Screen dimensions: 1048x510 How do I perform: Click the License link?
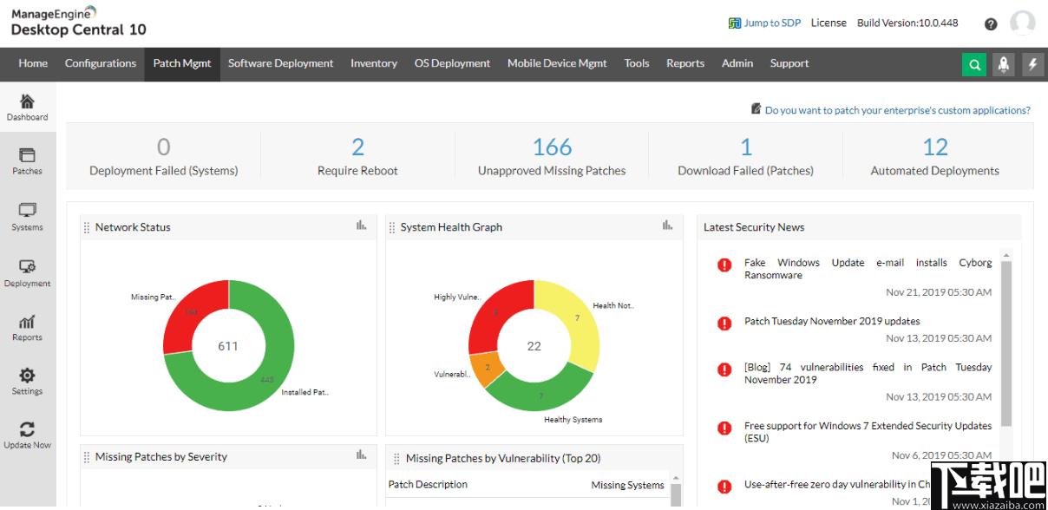click(829, 23)
